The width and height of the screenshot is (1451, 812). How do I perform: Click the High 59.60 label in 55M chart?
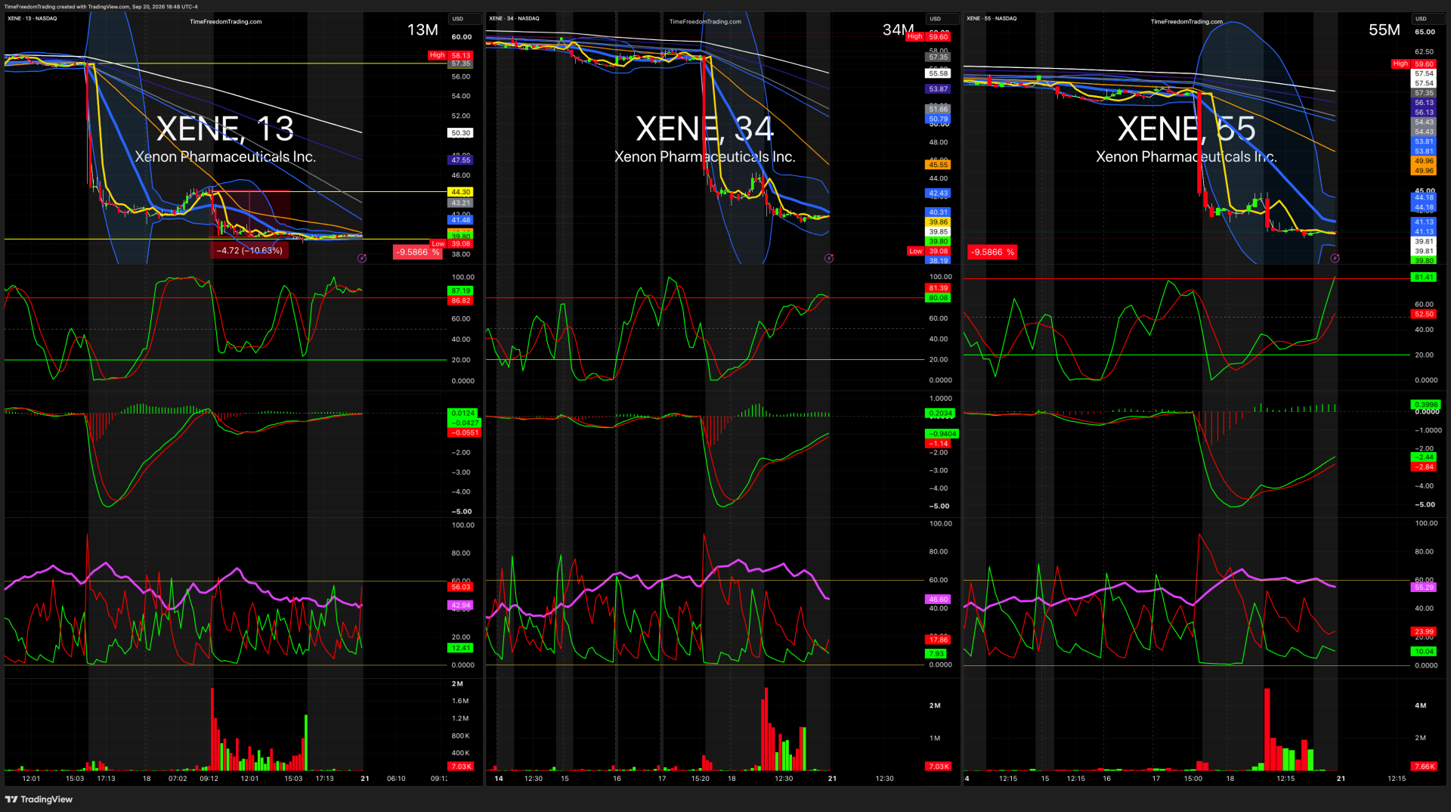(x=1414, y=64)
